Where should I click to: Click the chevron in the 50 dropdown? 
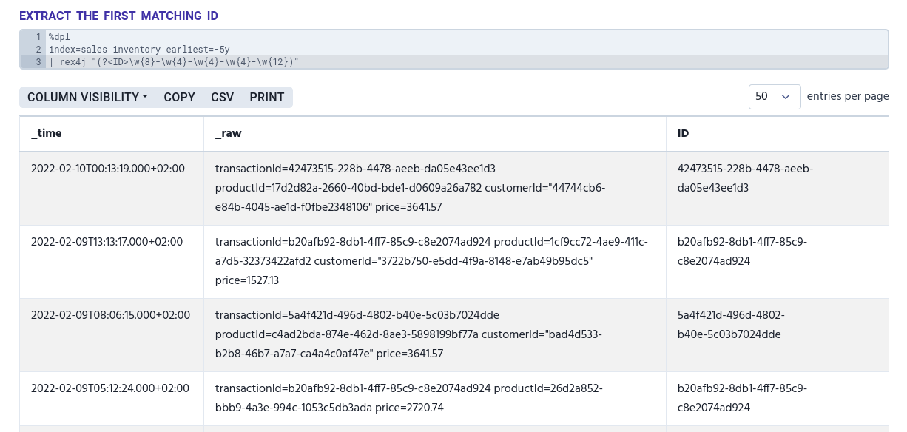point(786,96)
